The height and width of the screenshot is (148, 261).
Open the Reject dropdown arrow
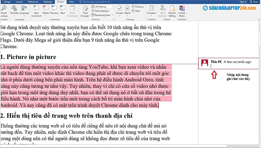(127, 16)
